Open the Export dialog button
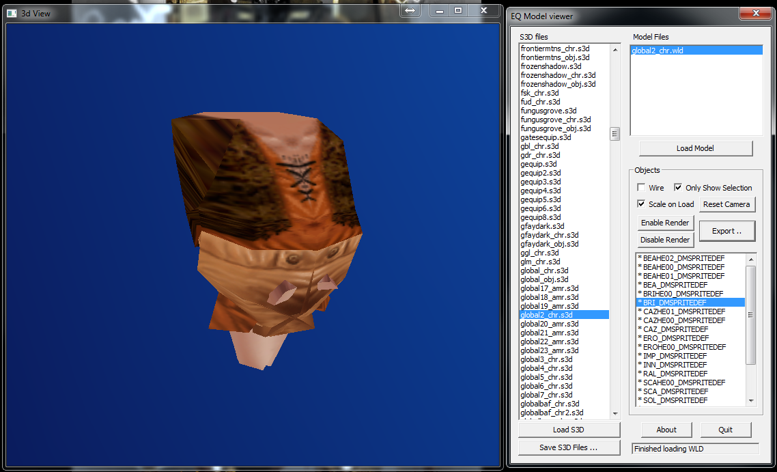Screen dimensions: 777x472 [726, 231]
